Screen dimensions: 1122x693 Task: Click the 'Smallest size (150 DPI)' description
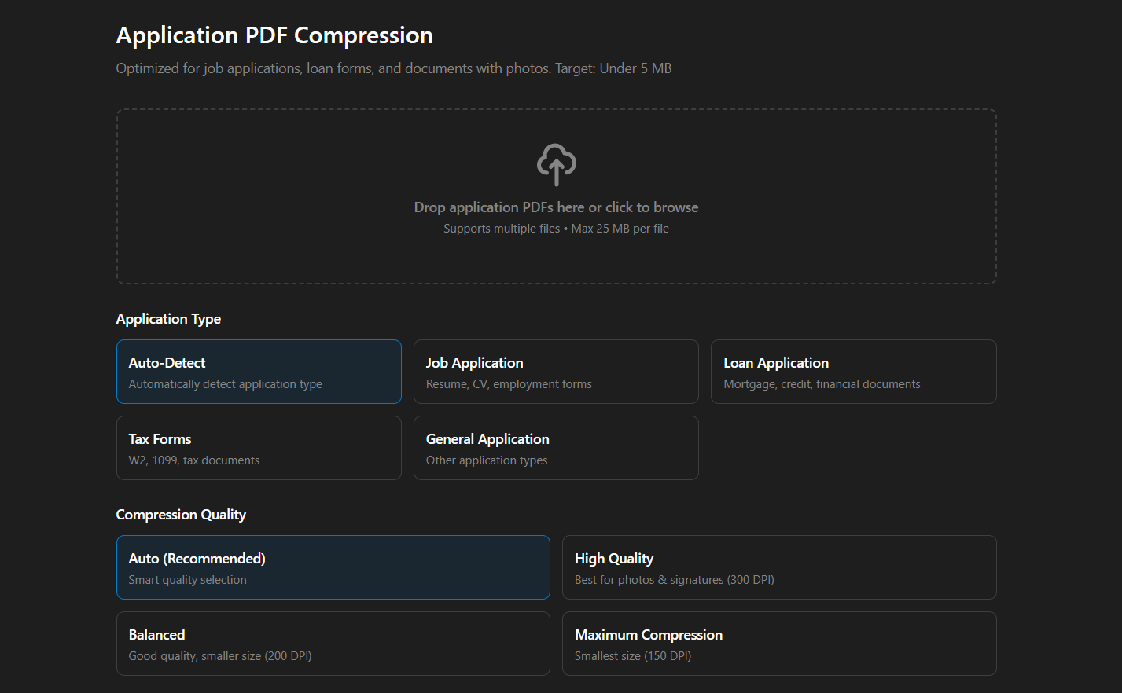pyautogui.click(x=633, y=656)
